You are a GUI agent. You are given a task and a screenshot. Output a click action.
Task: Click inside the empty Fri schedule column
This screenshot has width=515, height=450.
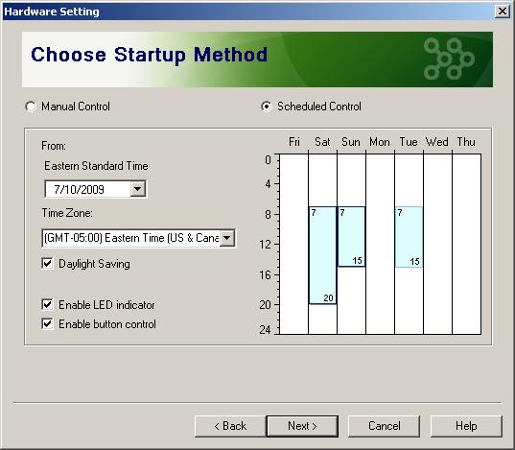293,244
